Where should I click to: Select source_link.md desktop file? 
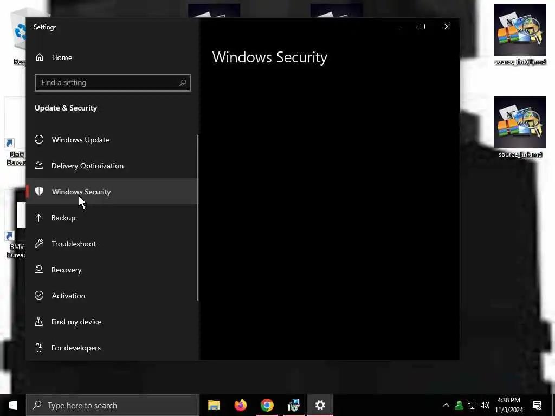[520, 127]
